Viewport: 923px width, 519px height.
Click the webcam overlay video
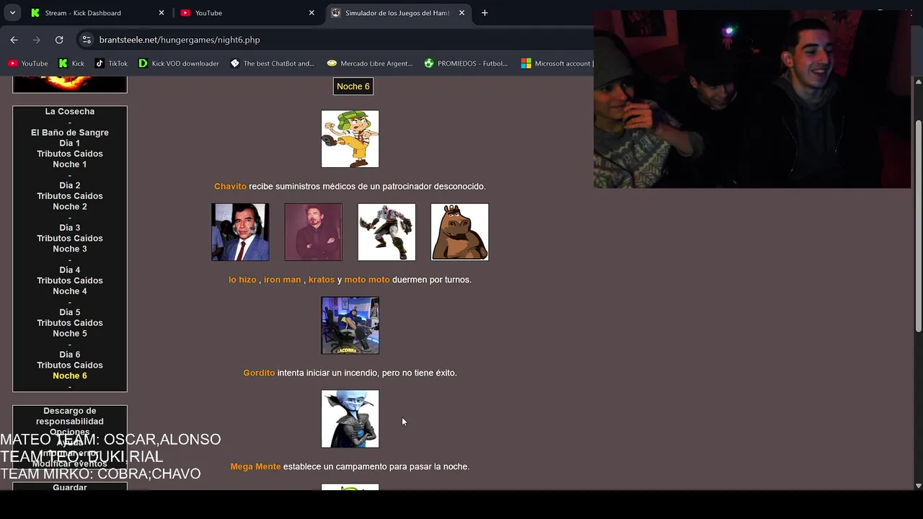coord(752,99)
